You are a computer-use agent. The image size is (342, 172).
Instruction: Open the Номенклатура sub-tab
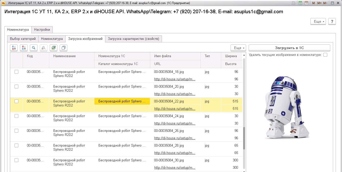(x=52, y=39)
